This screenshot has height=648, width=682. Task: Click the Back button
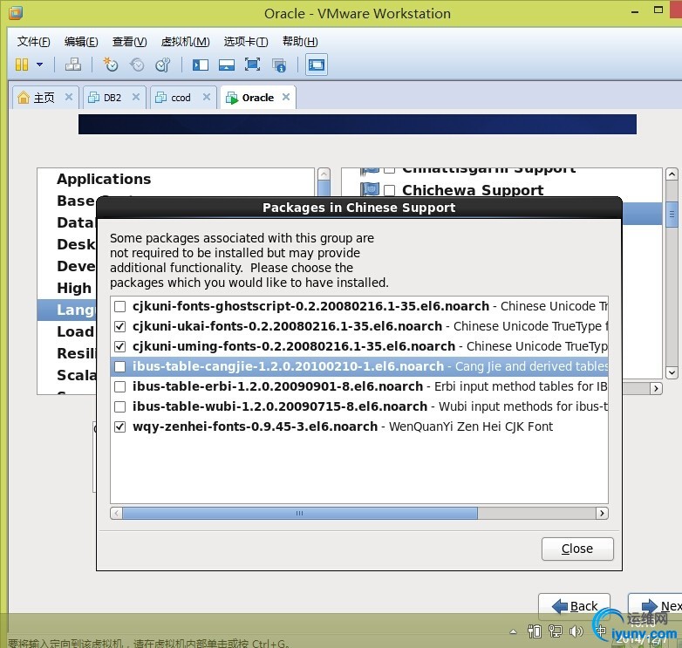[x=574, y=606]
